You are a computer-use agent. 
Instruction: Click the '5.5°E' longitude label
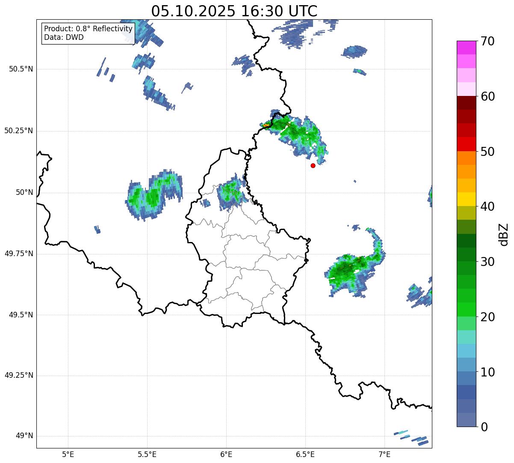(147, 454)
